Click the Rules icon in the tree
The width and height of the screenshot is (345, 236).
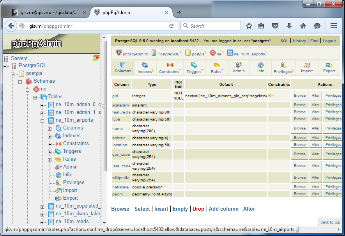(58, 160)
